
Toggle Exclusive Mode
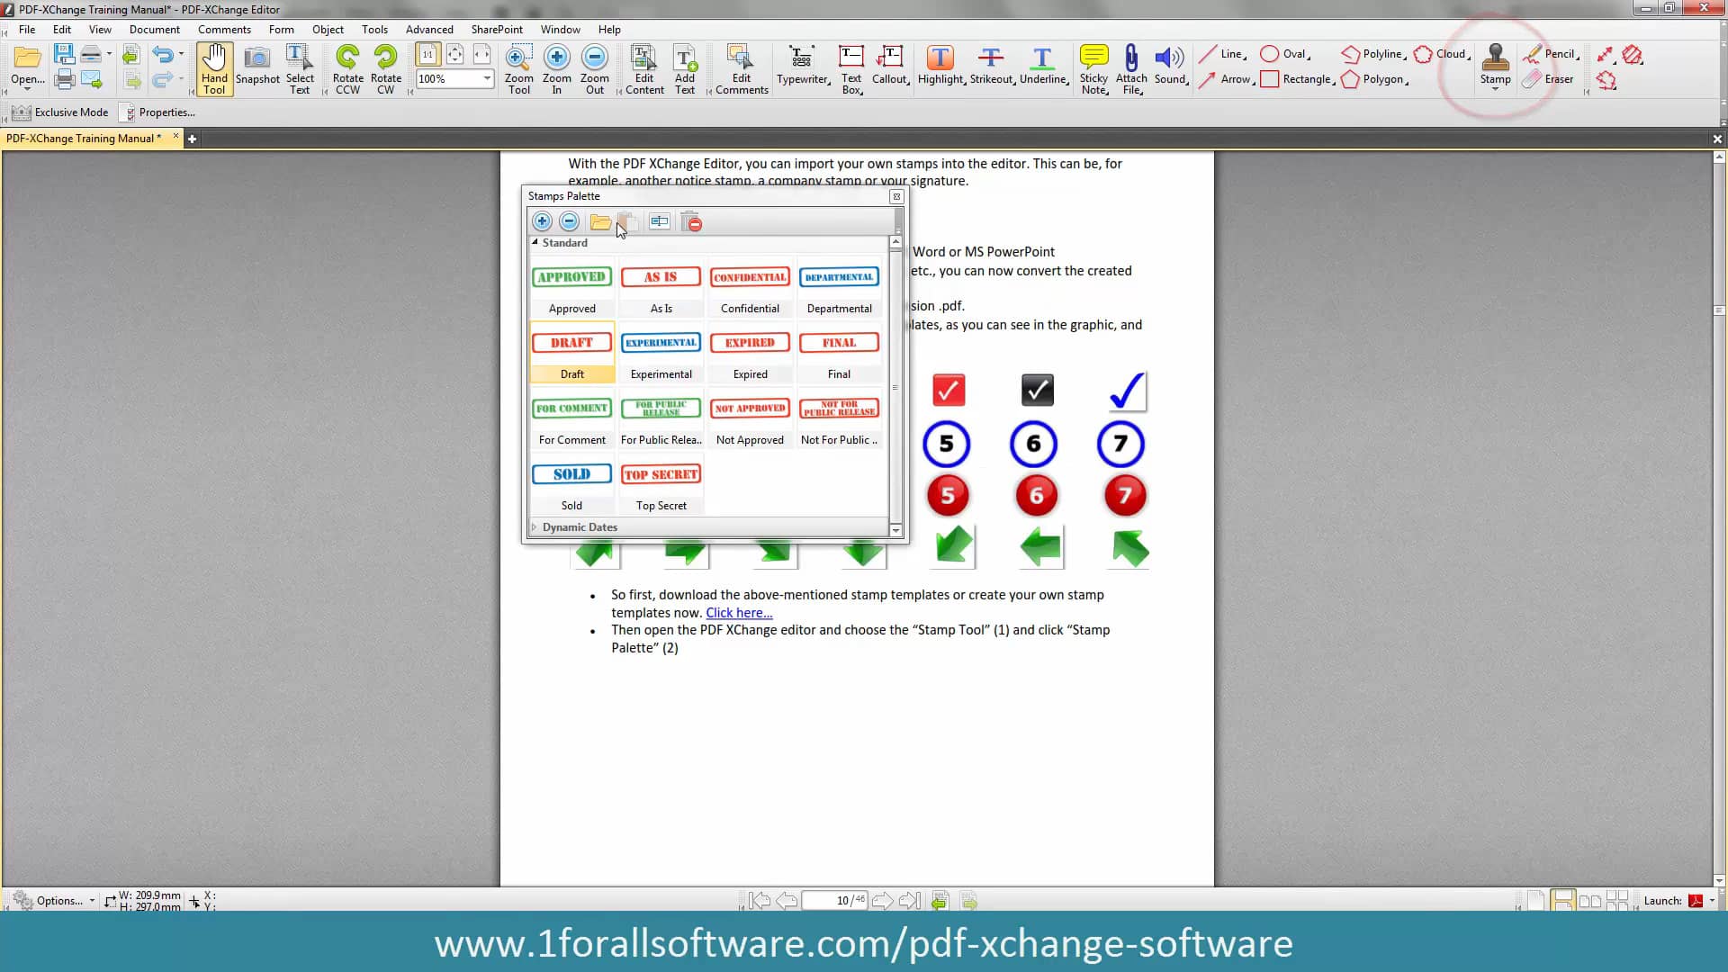(60, 112)
